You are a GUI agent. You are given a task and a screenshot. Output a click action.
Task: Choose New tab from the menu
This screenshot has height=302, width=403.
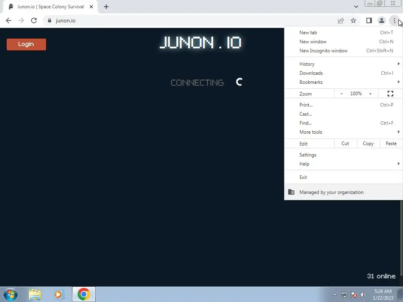[x=343, y=33]
